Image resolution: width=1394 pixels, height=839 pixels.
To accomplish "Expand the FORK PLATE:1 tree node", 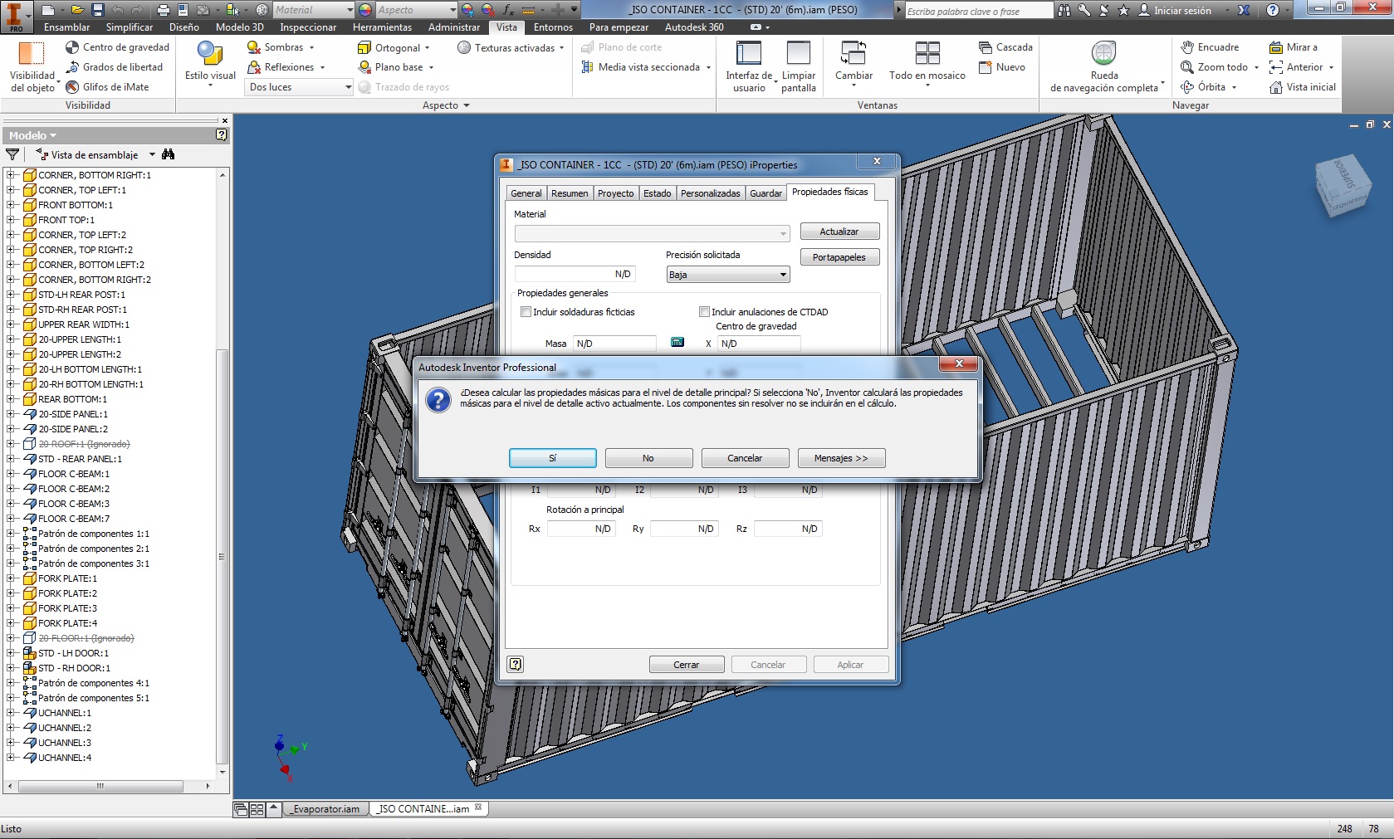I will point(11,578).
